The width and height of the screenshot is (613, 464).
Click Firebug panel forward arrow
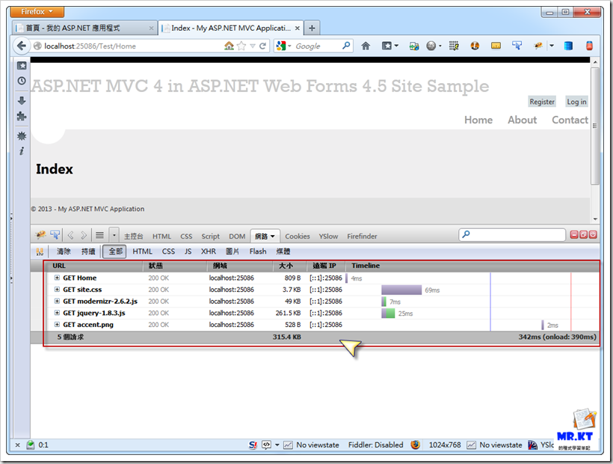click(84, 235)
